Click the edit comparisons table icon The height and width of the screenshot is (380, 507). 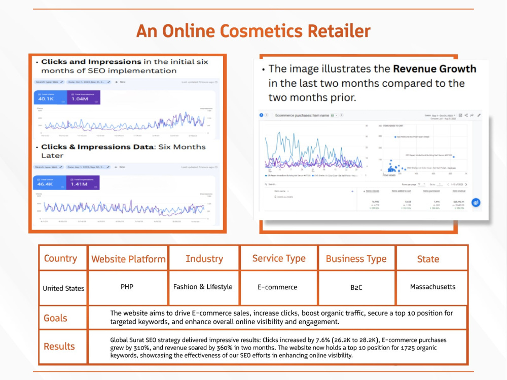[460, 115]
